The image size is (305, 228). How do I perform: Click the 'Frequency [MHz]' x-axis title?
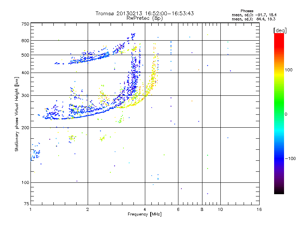point(144,214)
